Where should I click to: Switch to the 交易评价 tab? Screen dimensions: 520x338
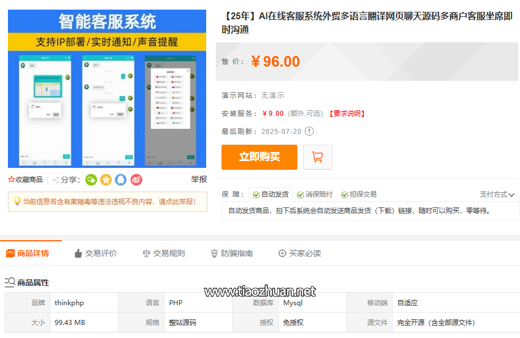pyautogui.click(x=96, y=253)
